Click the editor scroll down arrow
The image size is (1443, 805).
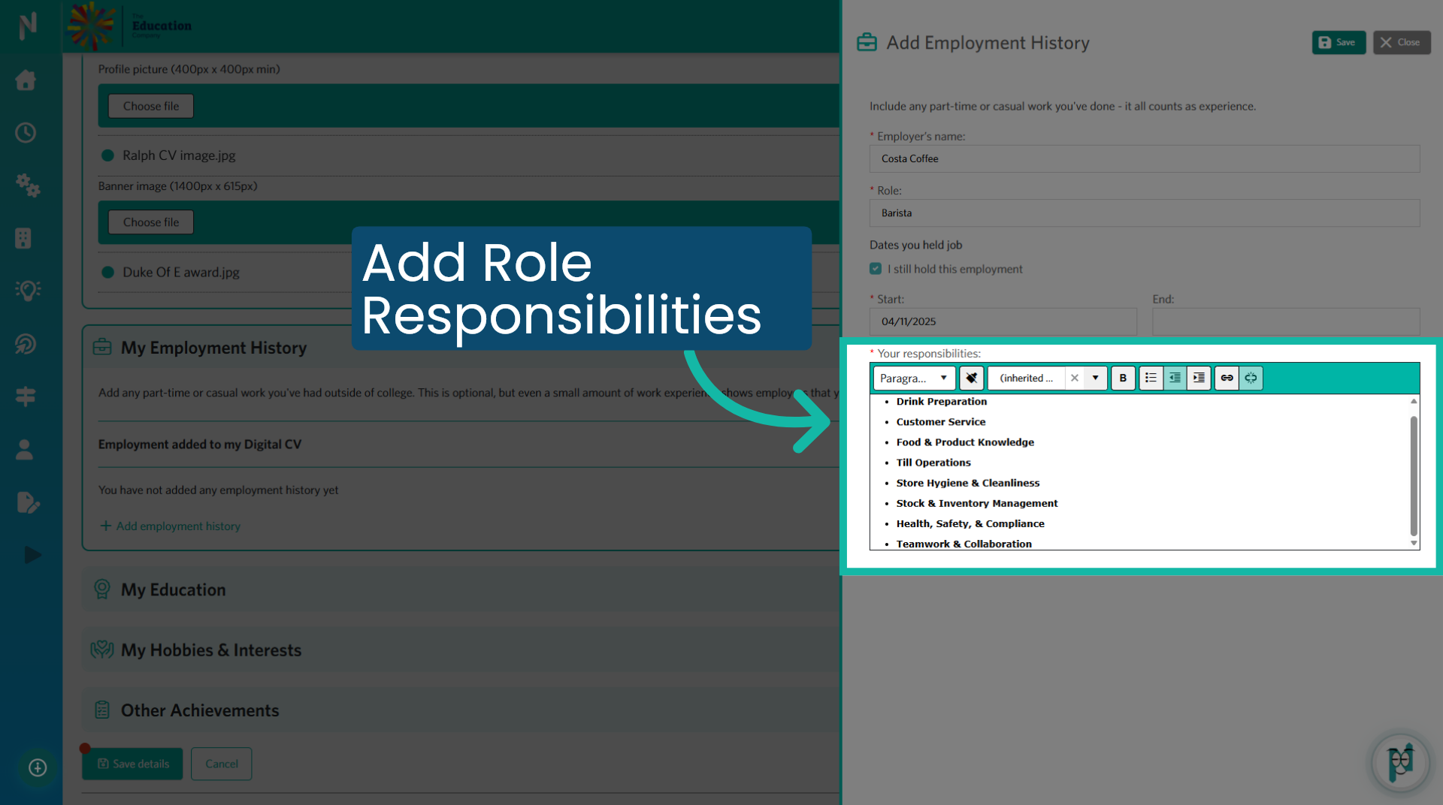1414,543
